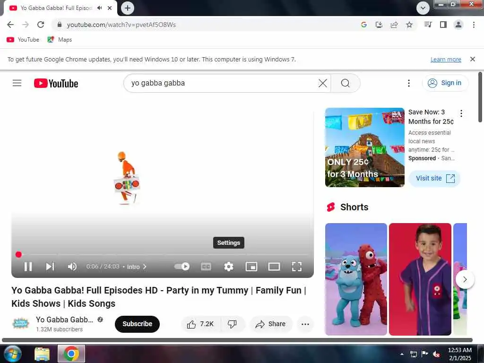Click Learn more in update notice
Image resolution: width=484 pixels, height=363 pixels.
click(446, 59)
